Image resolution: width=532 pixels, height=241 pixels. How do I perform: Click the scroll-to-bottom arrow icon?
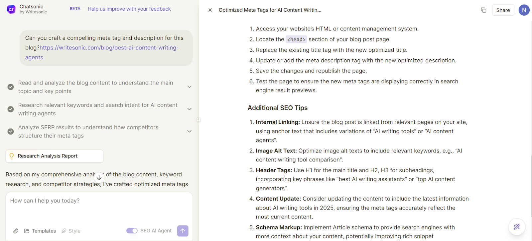tap(99, 178)
